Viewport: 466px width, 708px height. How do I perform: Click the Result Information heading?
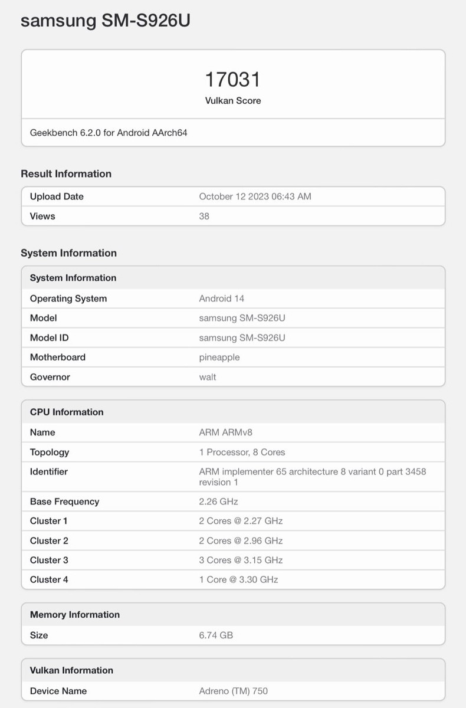[66, 173]
